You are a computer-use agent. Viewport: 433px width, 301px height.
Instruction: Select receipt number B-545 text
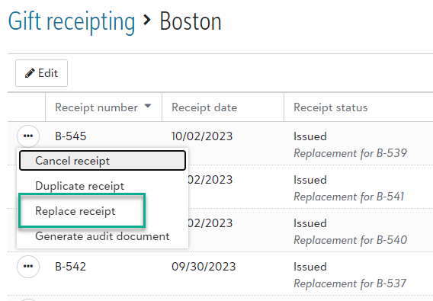tap(71, 136)
